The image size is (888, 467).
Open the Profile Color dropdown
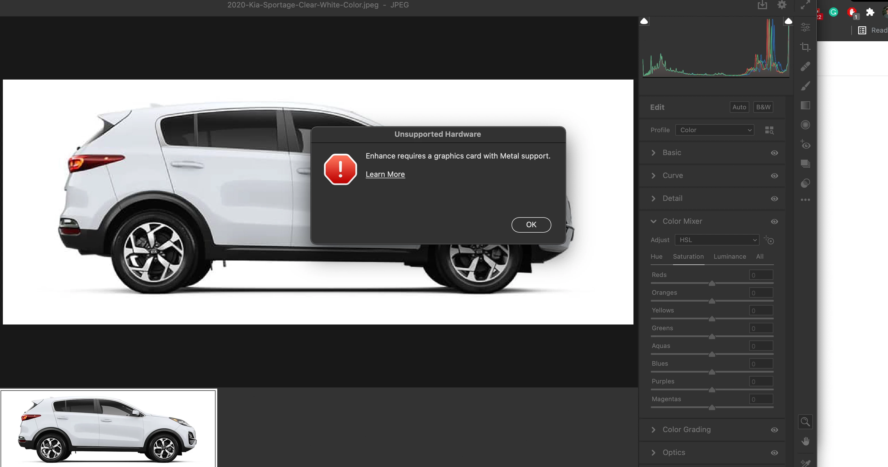coord(715,130)
